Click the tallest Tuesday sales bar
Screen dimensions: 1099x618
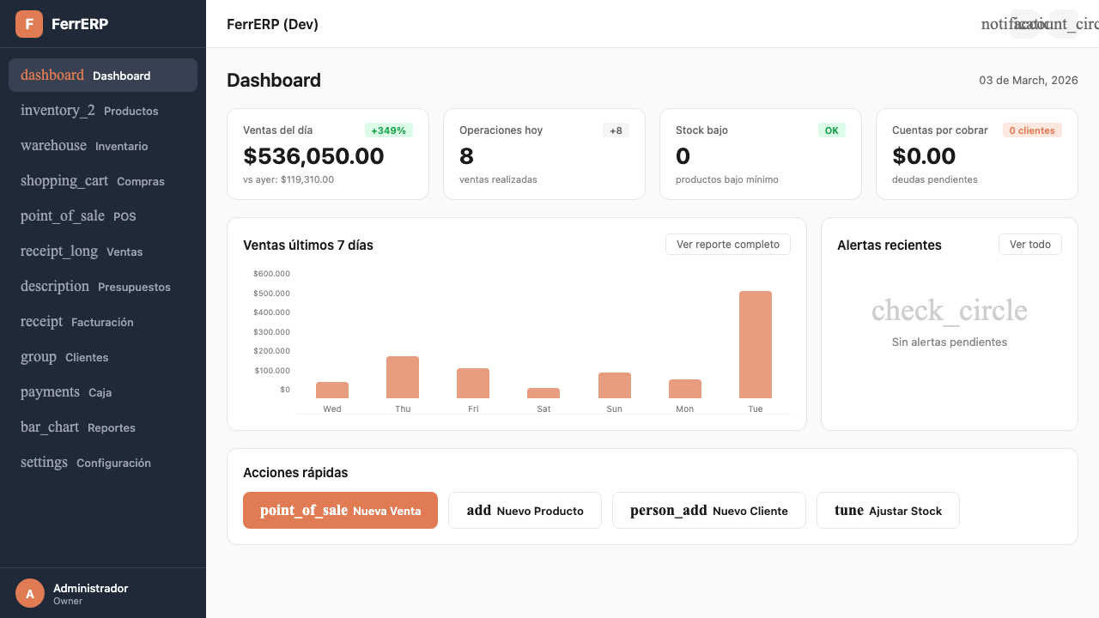click(x=756, y=343)
